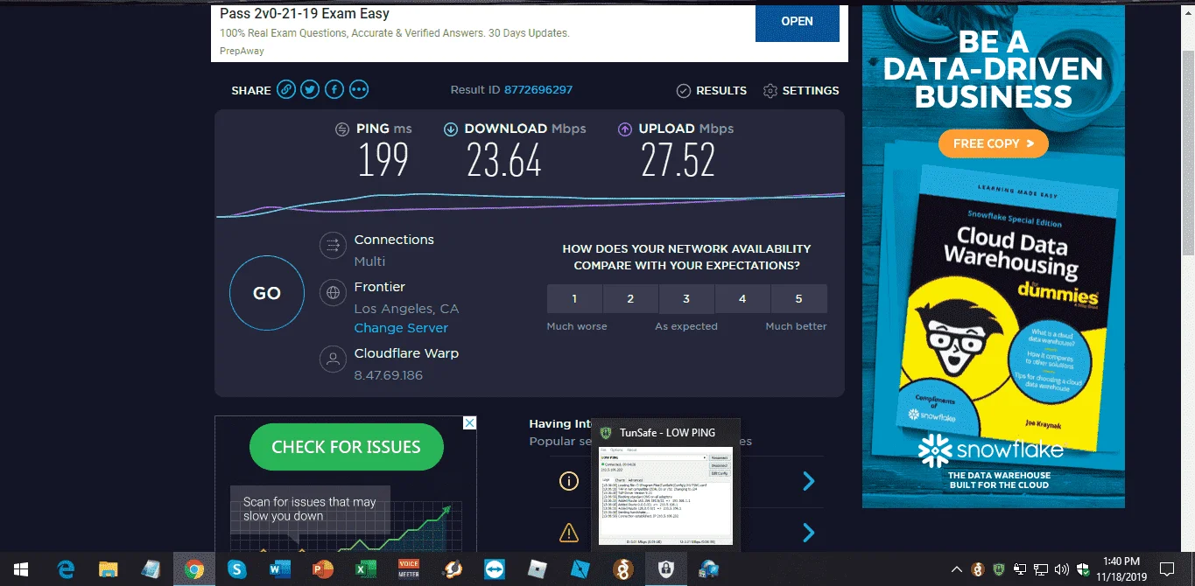This screenshot has height=586, width=1195.
Task: Open Roblox Studio from taskbar
Action: (580, 569)
